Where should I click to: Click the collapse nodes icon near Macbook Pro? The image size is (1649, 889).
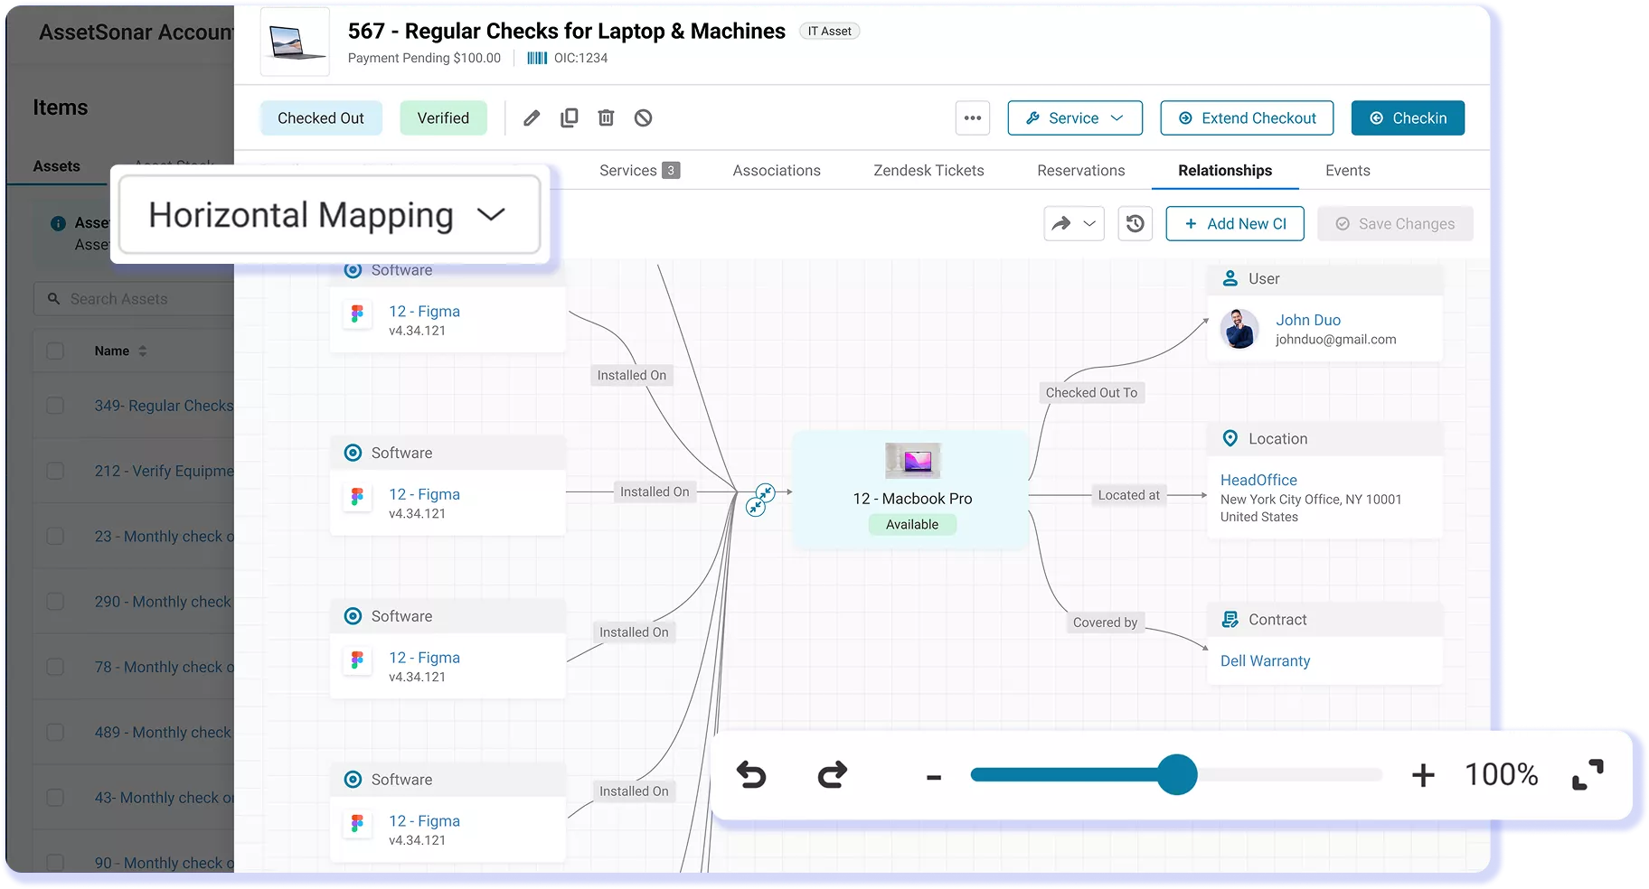tap(760, 500)
